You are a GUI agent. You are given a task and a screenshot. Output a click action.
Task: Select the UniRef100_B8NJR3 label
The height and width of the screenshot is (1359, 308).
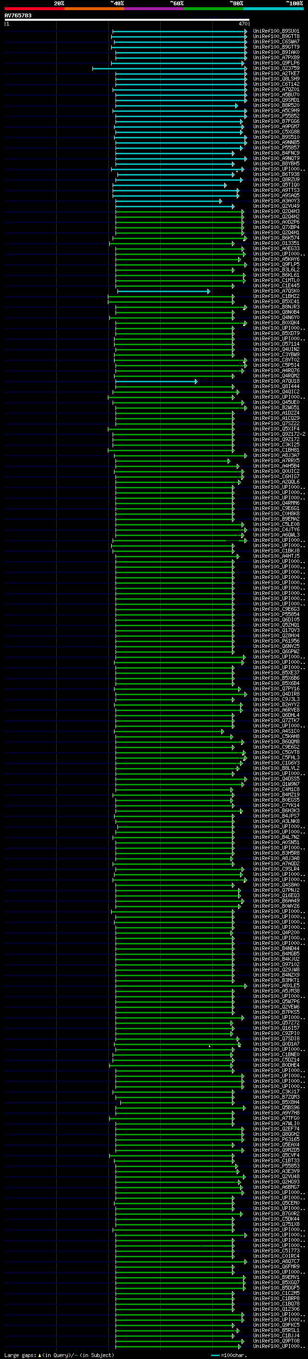click(276, 307)
